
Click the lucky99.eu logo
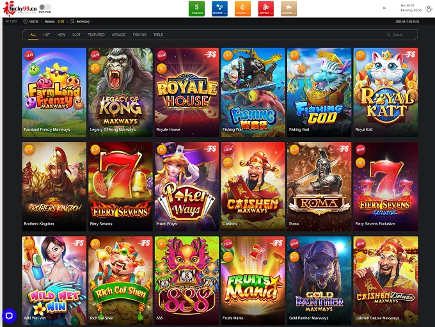[20, 8]
